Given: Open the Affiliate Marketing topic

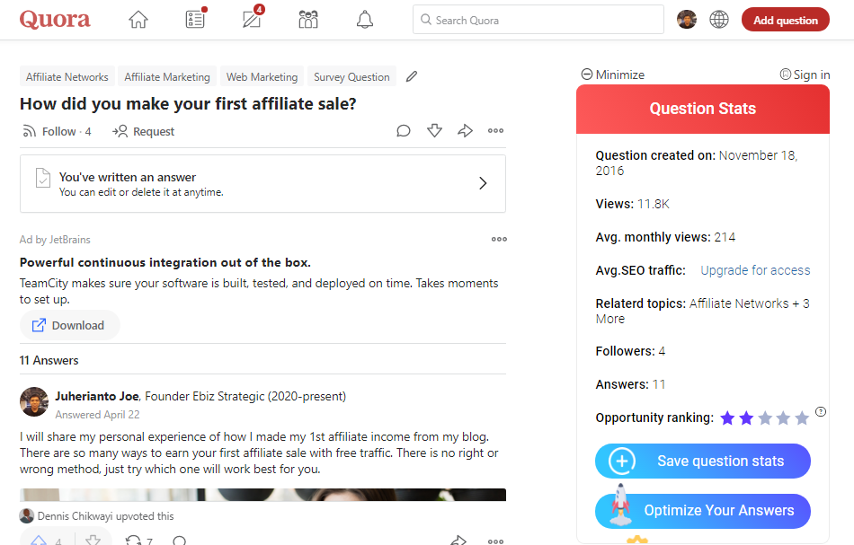Looking at the screenshot, I should (166, 76).
